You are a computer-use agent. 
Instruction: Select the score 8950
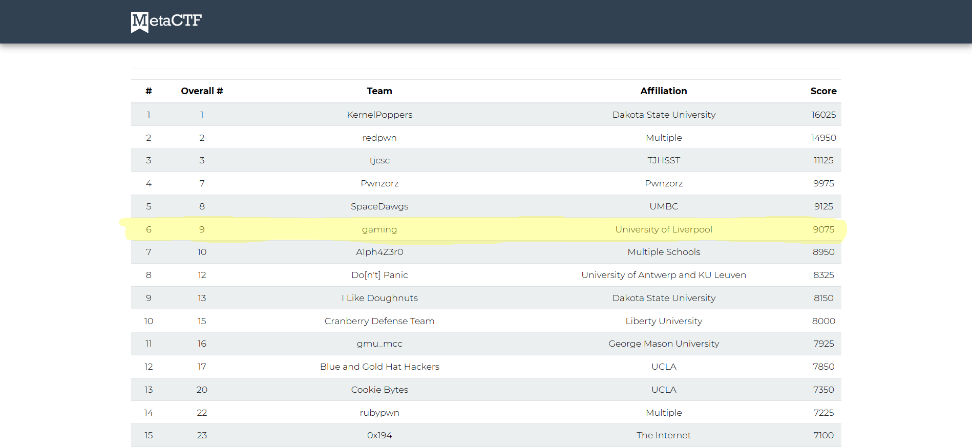(x=823, y=252)
